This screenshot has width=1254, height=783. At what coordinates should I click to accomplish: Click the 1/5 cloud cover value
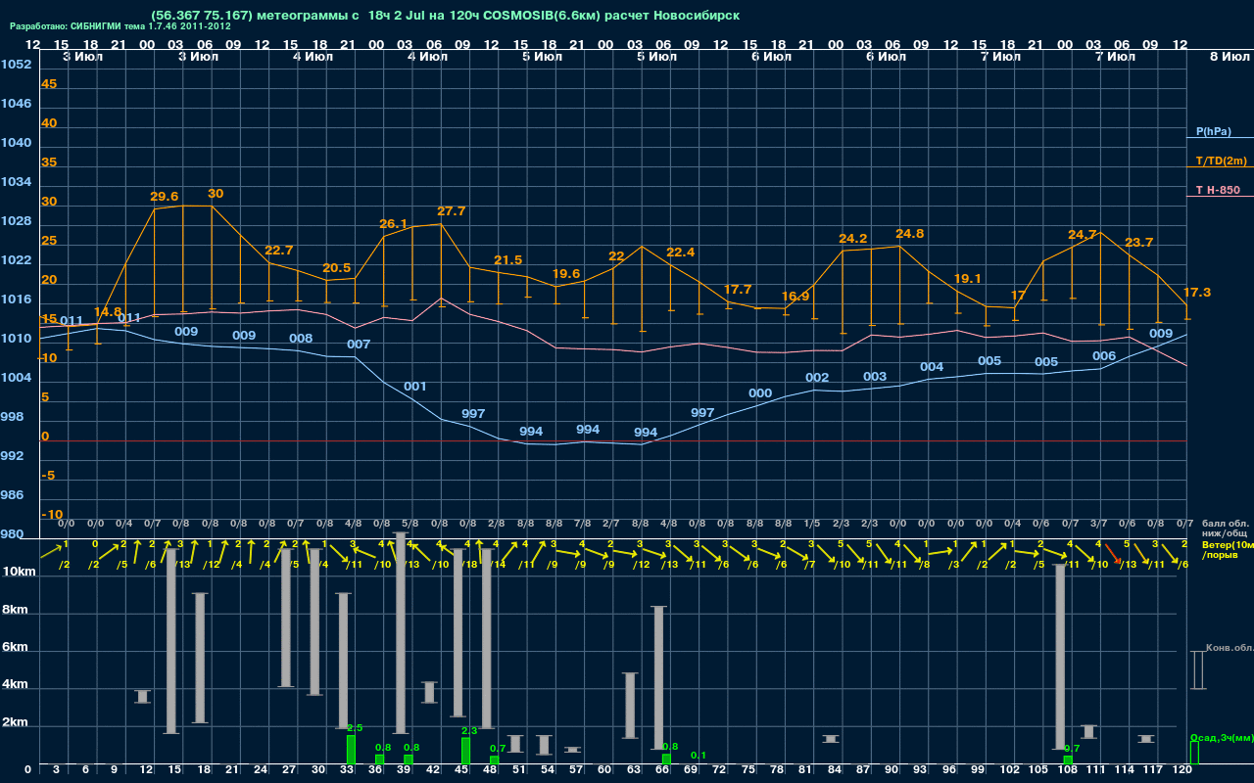tap(812, 525)
